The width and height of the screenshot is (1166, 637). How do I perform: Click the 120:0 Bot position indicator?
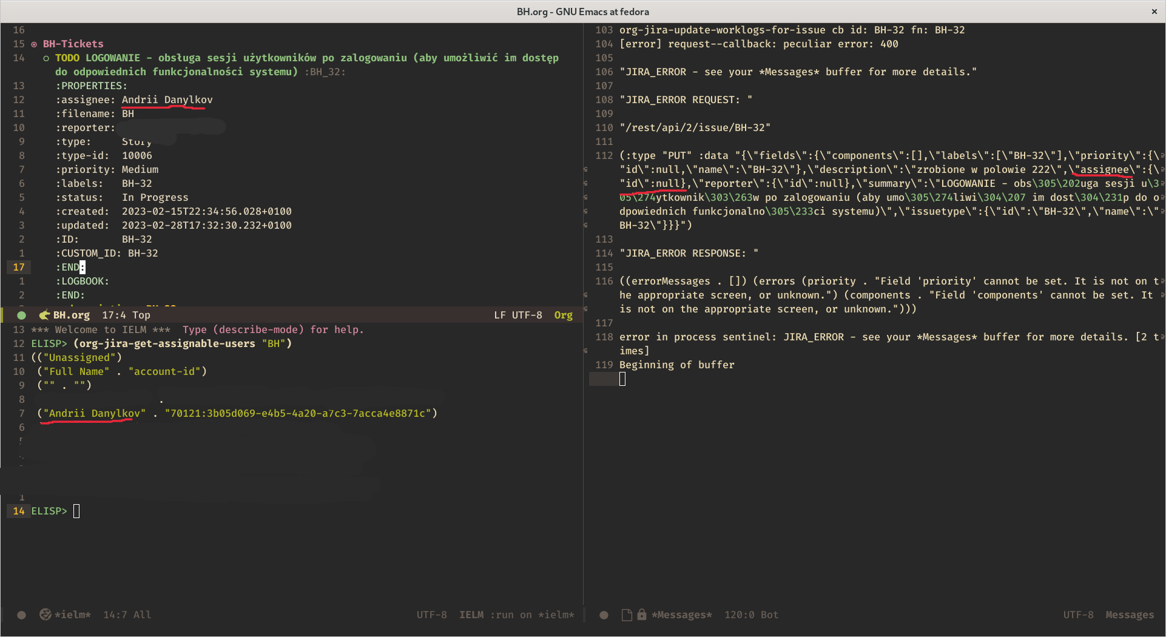pos(751,615)
